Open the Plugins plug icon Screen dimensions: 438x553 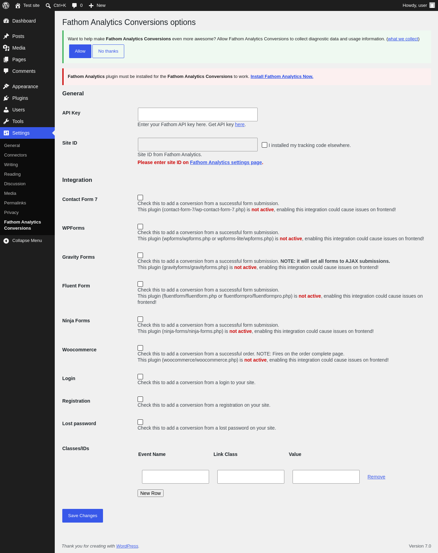pyautogui.click(x=6, y=98)
